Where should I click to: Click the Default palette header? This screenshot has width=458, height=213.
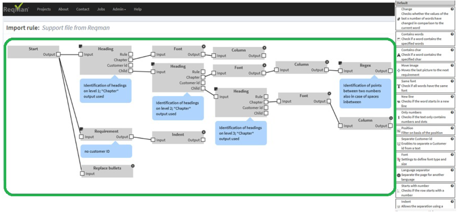(425, 3)
